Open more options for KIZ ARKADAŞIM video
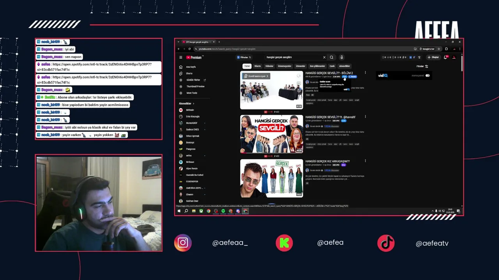Image resolution: width=499 pixels, height=280 pixels. pyautogui.click(x=365, y=161)
